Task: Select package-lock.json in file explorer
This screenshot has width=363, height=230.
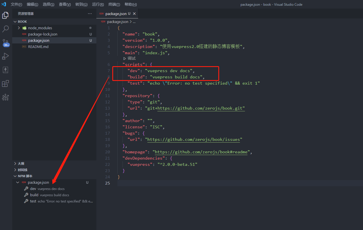Action: [x=54, y=34]
